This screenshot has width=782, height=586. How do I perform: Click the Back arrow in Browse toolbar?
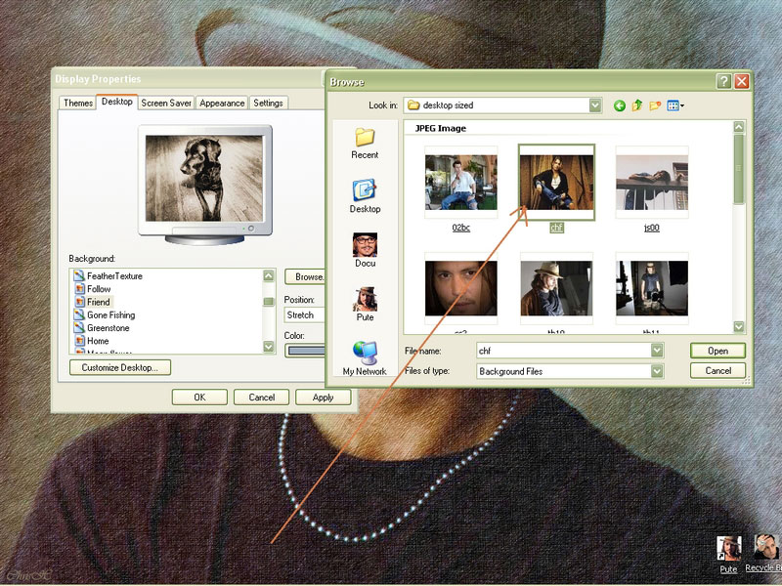620,105
